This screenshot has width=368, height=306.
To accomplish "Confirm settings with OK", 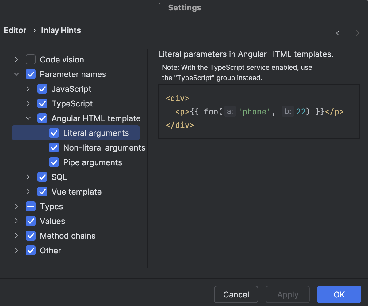I will pos(339,294).
